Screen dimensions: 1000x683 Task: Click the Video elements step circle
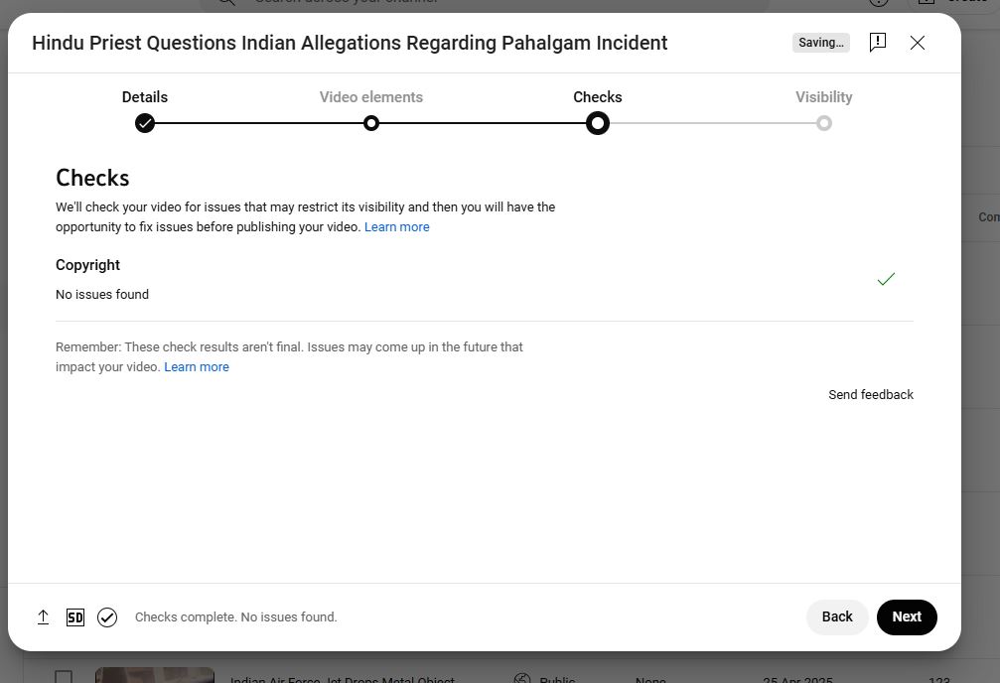371,123
